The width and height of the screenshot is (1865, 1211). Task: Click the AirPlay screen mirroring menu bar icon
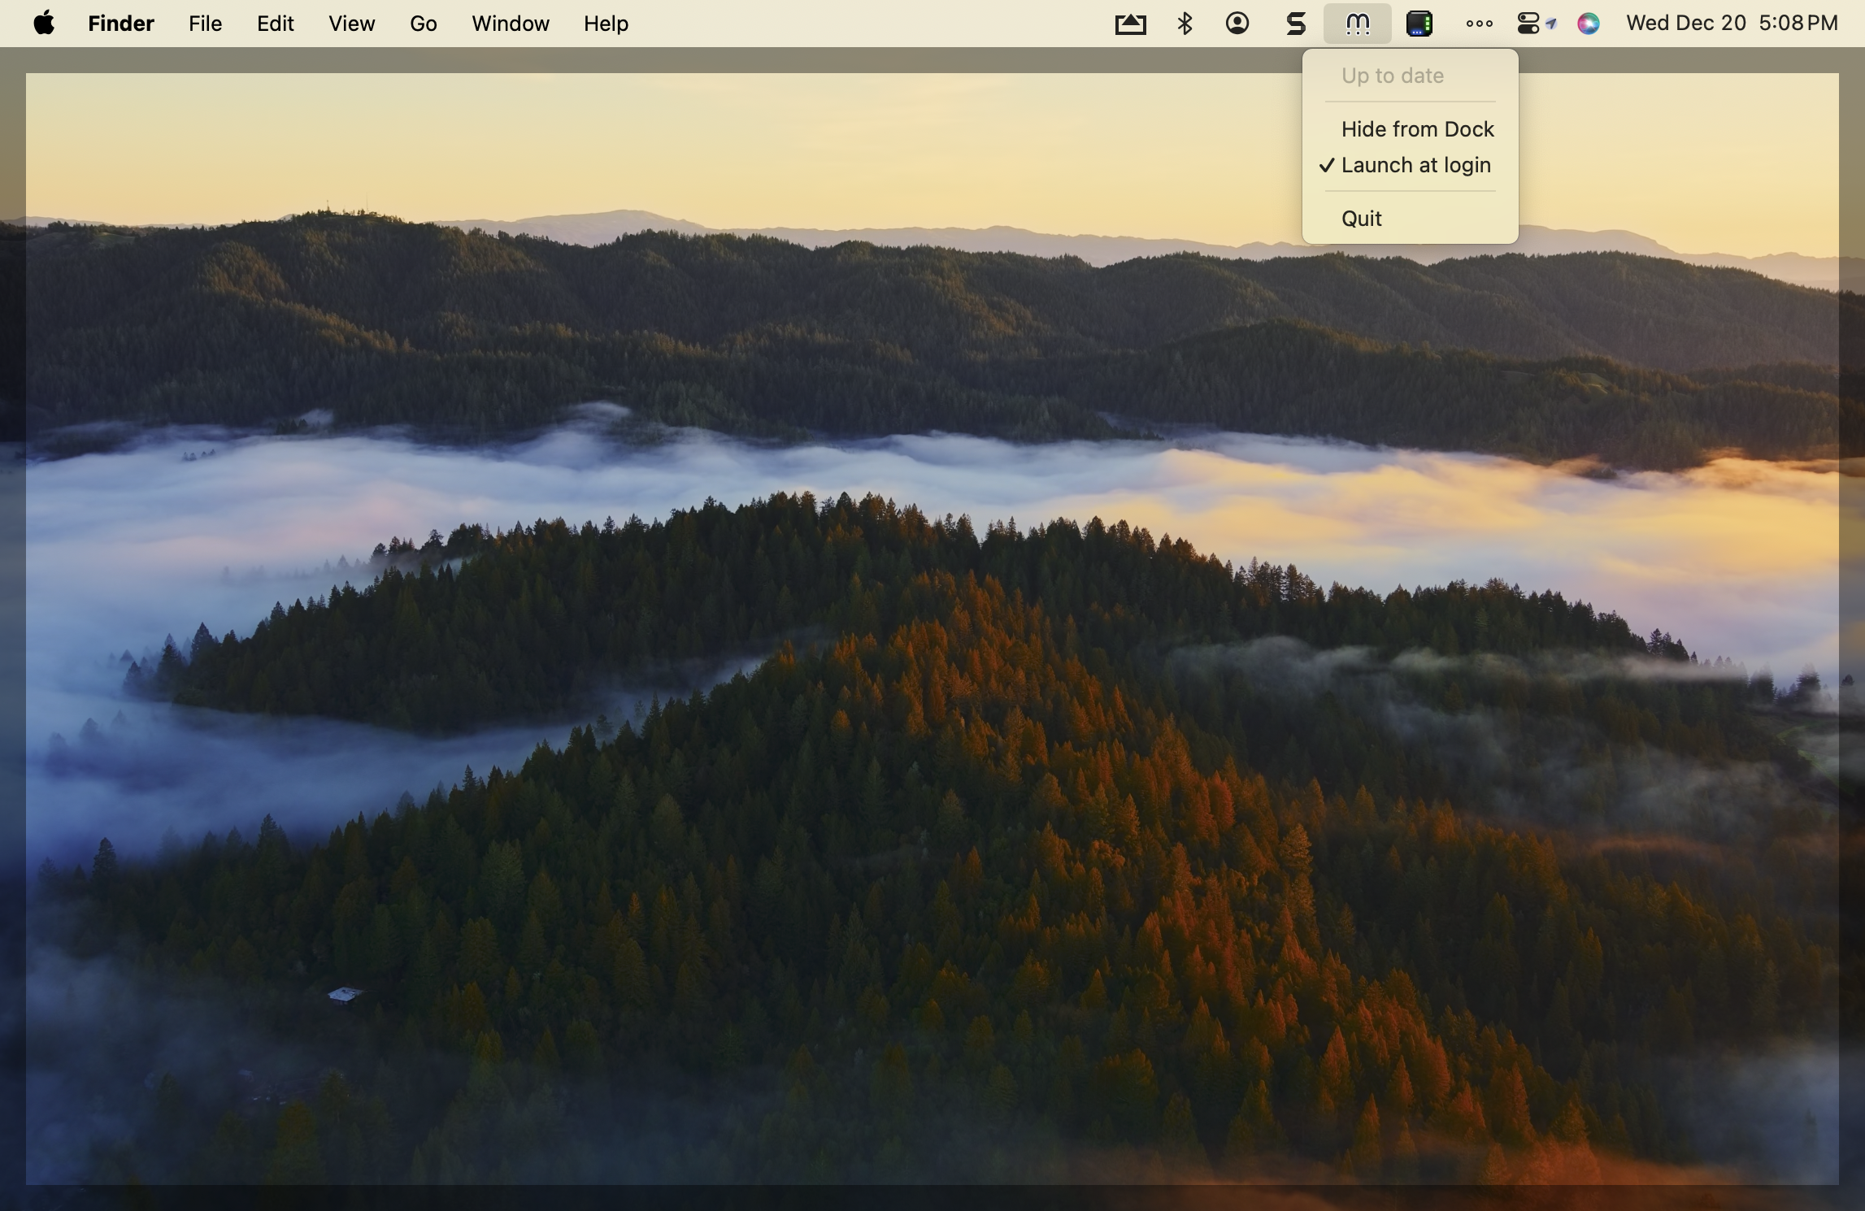pyautogui.click(x=1130, y=24)
